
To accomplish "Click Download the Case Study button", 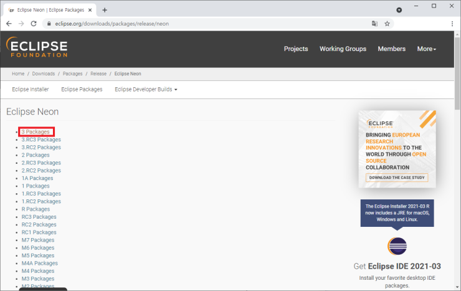I will pyautogui.click(x=397, y=178).
